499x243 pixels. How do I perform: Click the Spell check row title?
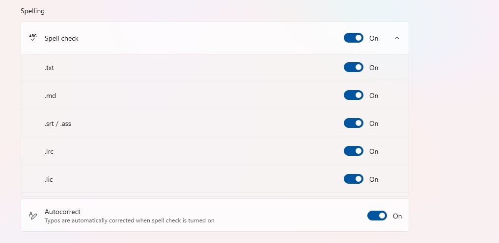[61, 38]
